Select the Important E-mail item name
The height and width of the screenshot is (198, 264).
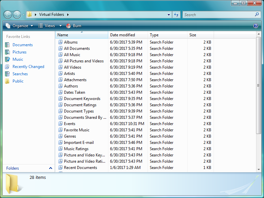[79, 143]
